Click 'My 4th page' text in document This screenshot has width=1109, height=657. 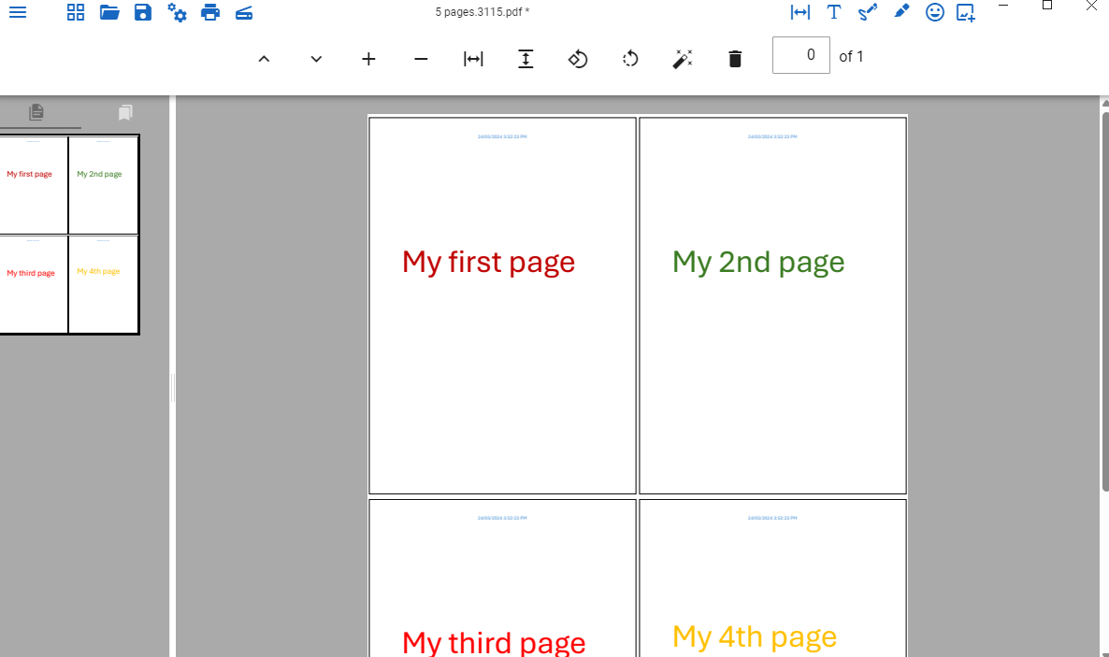(755, 637)
